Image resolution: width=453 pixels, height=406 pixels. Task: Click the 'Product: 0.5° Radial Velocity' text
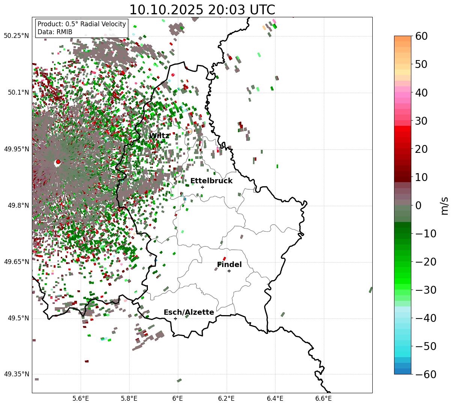pyautogui.click(x=82, y=24)
